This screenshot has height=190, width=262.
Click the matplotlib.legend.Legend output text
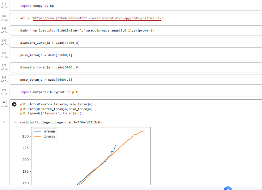[x=61, y=122]
